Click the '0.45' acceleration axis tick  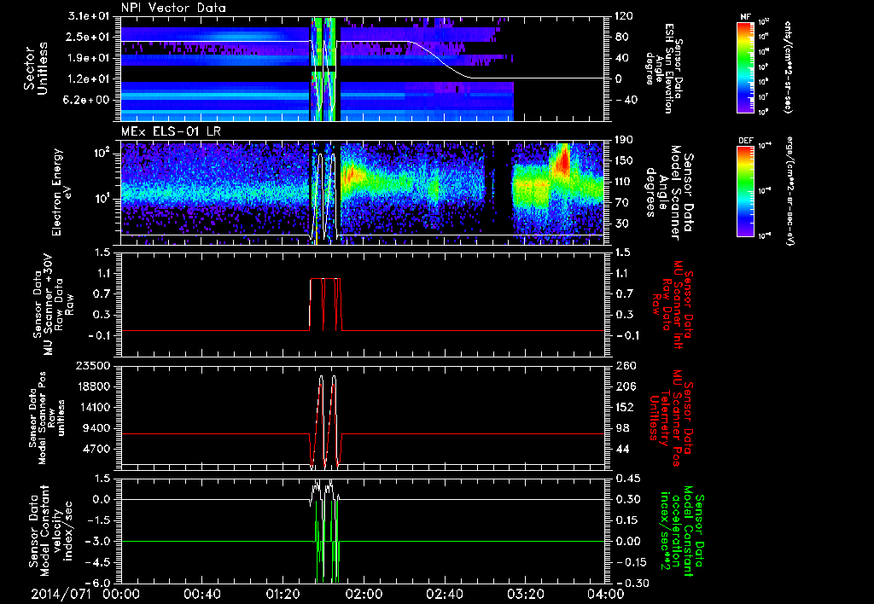coord(627,479)
